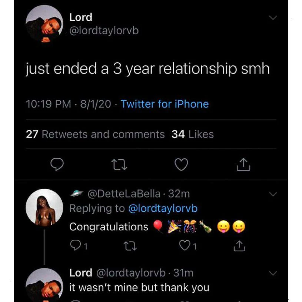
Task: Reply to the Congratulations comment
Action: (76, 246)
